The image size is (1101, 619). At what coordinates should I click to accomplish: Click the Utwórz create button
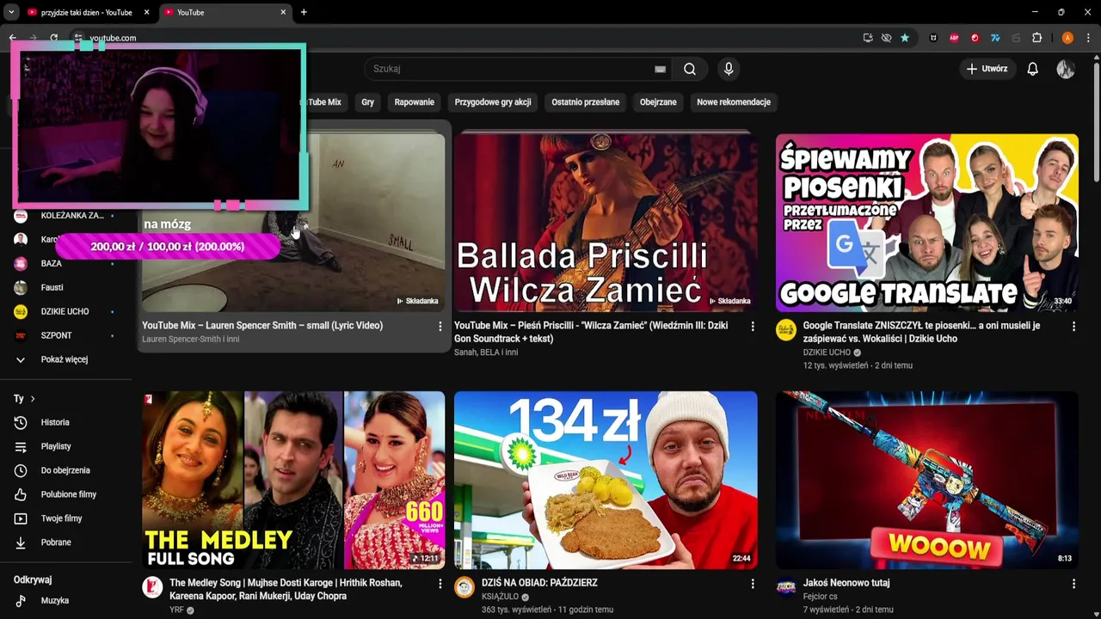986,69
